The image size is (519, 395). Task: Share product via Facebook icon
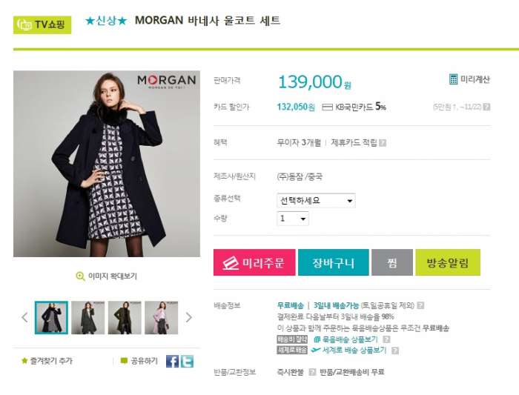[172, 361]
